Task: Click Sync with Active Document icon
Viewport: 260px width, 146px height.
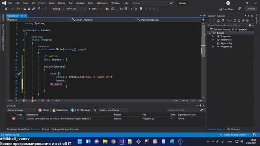Action: pyautogui.click(x=235, y=21)
